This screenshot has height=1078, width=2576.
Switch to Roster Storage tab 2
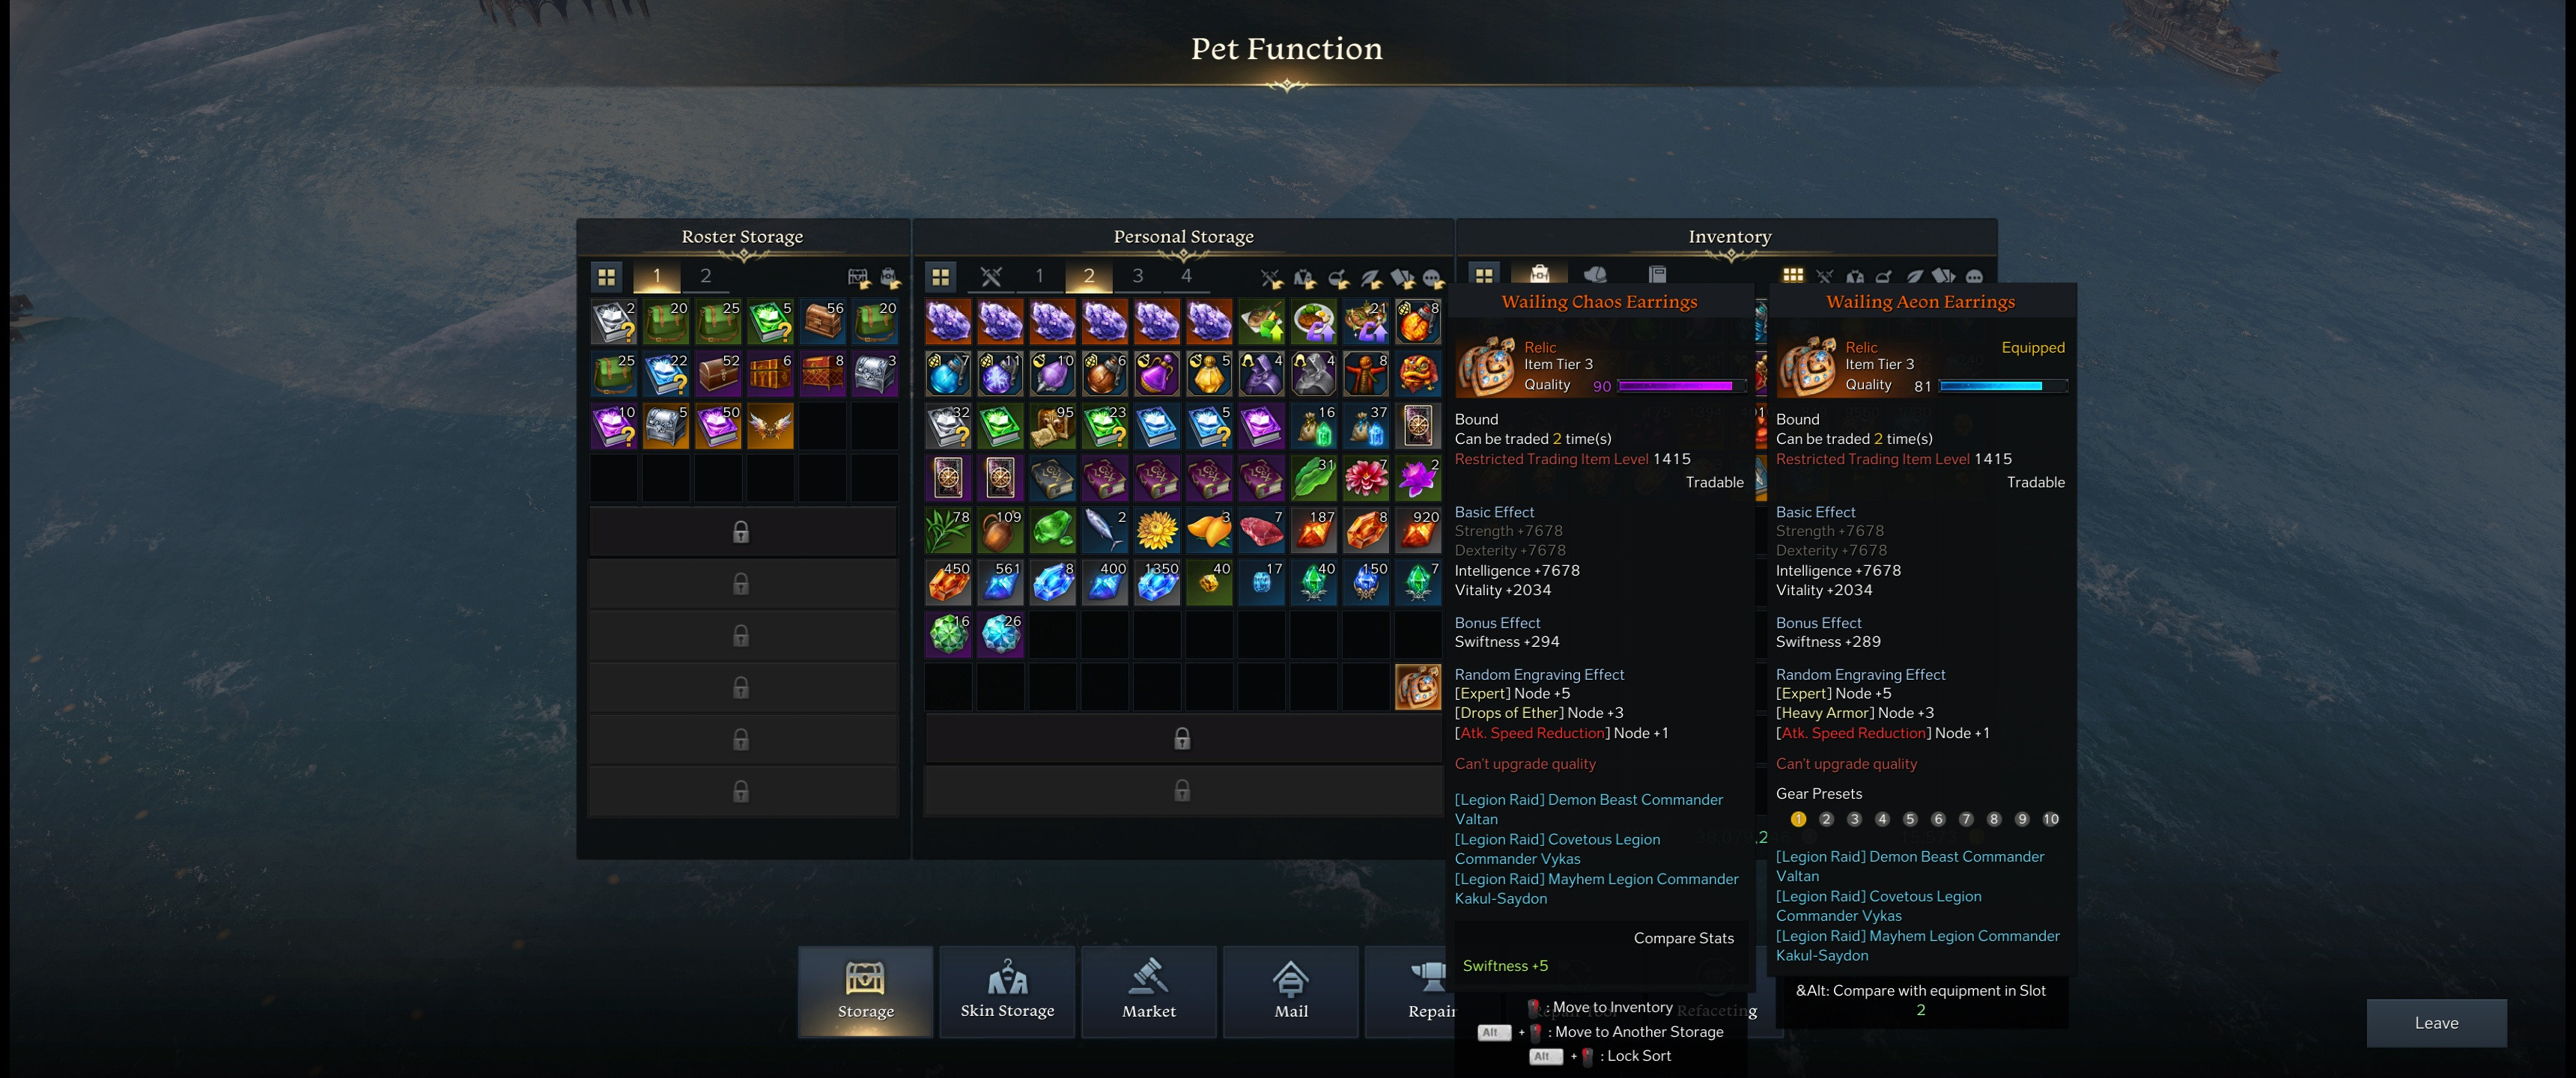[705, 276]
